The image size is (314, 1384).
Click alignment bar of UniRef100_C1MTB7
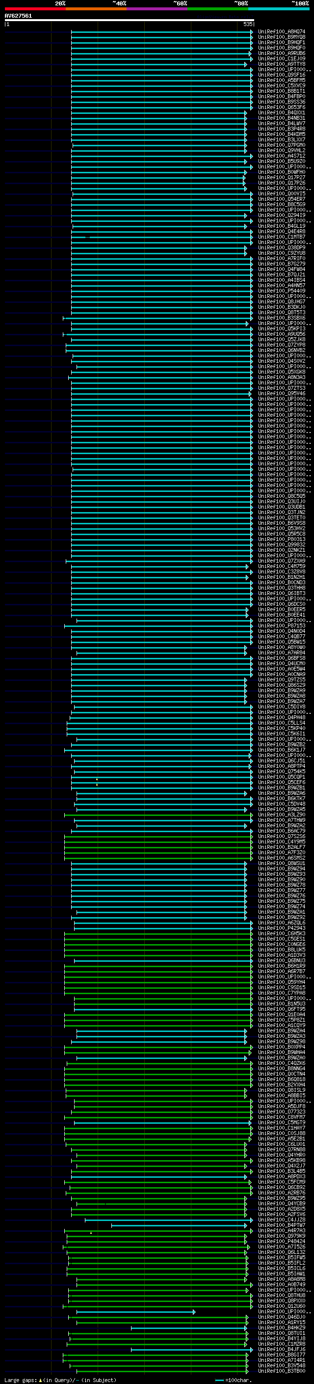pyautogui.click(x=161, y=237)
